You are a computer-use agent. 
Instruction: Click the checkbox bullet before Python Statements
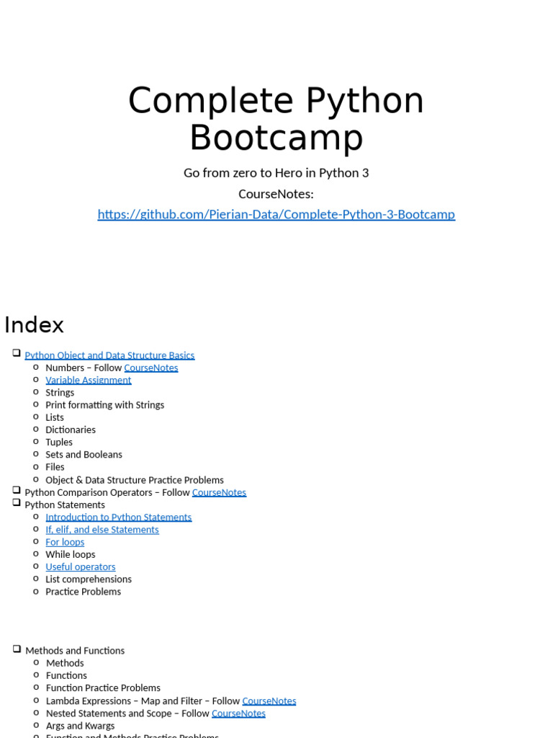click(17, 502)
